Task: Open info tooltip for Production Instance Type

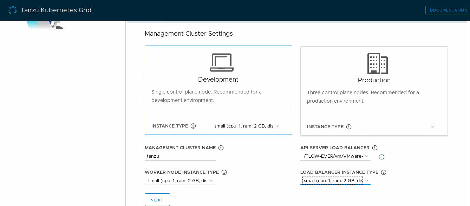Action: pos(349,127)
